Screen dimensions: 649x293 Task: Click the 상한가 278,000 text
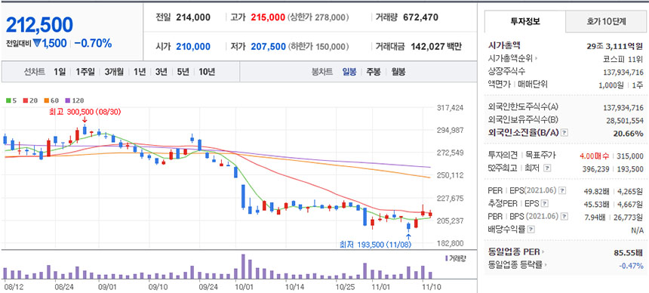(x=318, y=17)
